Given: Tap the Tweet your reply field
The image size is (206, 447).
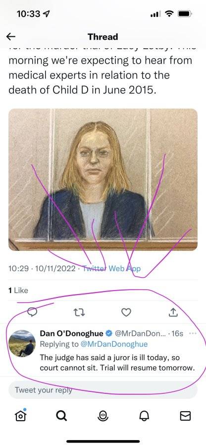Looking at the screenshot, I should click(x=103, y=390).
